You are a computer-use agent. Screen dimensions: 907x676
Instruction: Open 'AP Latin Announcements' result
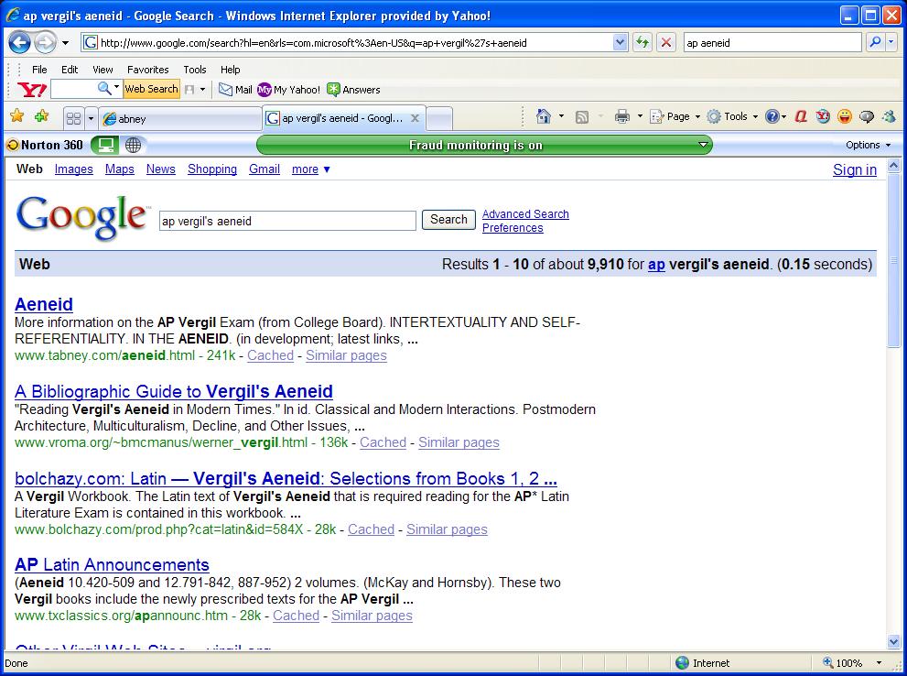(x=112, y=565)
